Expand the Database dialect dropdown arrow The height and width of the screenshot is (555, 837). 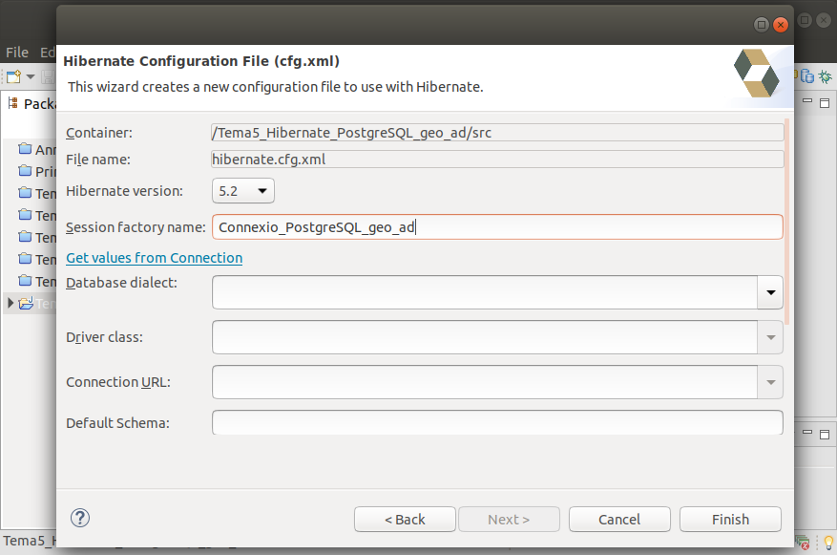coord(770,292)
